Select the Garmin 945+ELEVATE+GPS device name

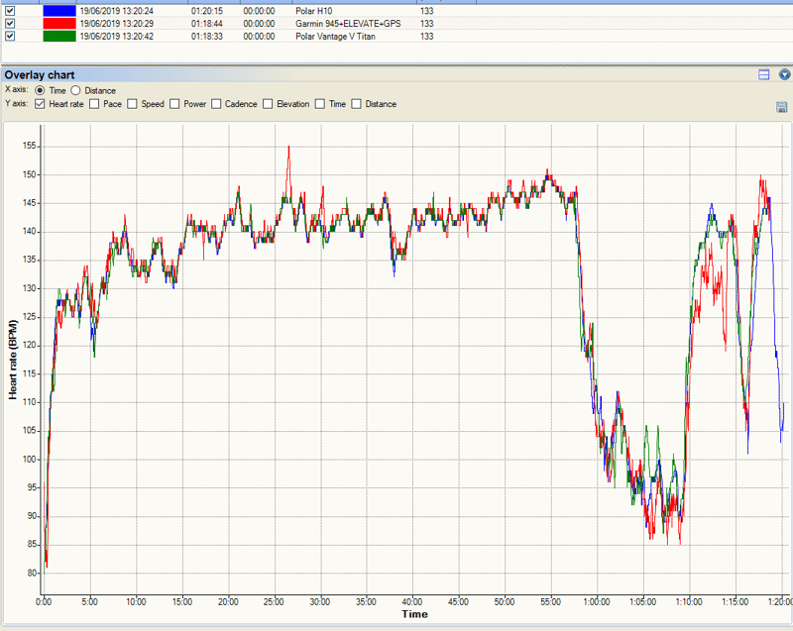348,23
